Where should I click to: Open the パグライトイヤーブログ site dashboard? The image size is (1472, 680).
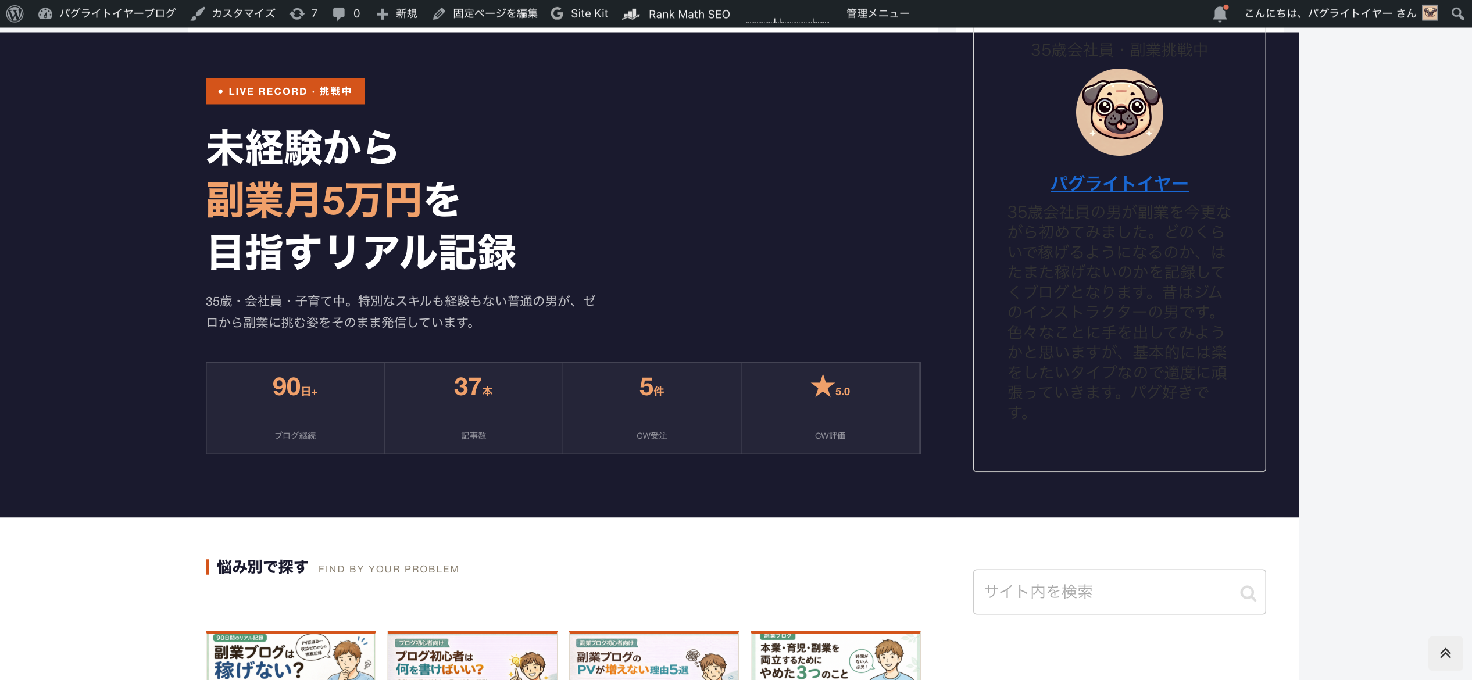[107, 13]
